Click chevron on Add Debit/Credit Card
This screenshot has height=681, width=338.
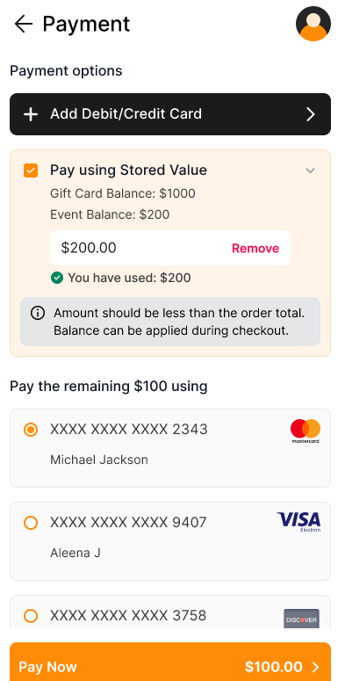pyautogui.click(x=311, y=114)
